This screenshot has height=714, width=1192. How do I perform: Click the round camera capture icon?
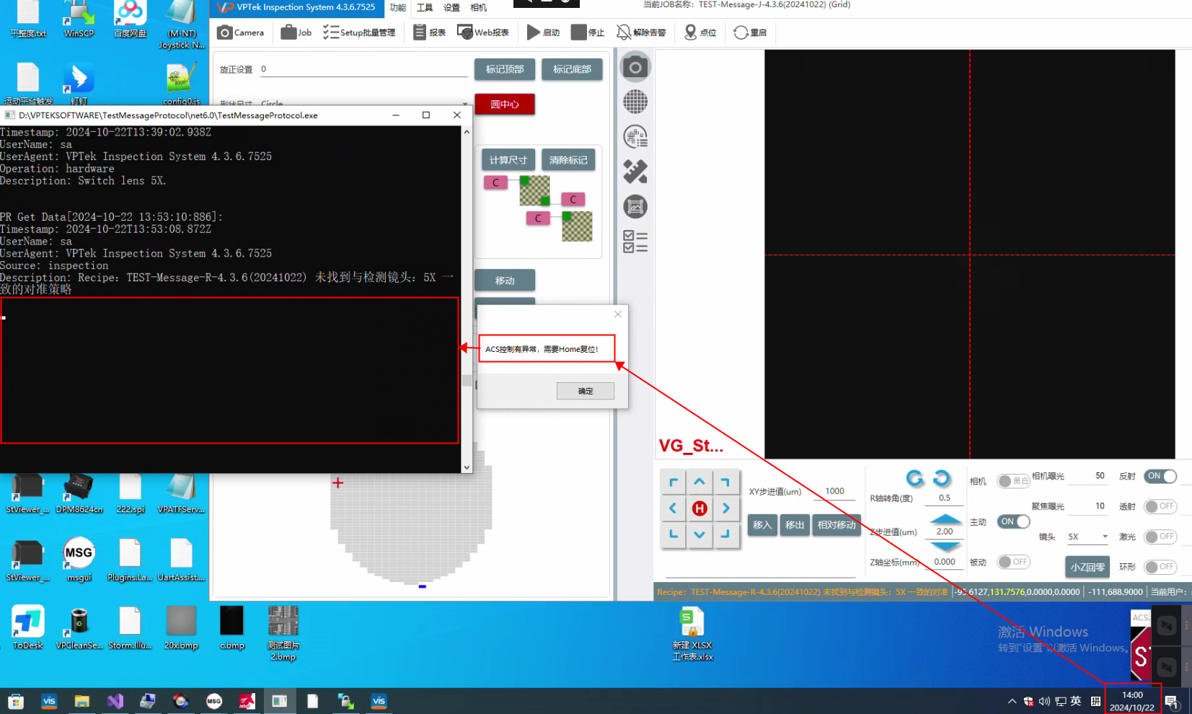(x=635, y=67)
